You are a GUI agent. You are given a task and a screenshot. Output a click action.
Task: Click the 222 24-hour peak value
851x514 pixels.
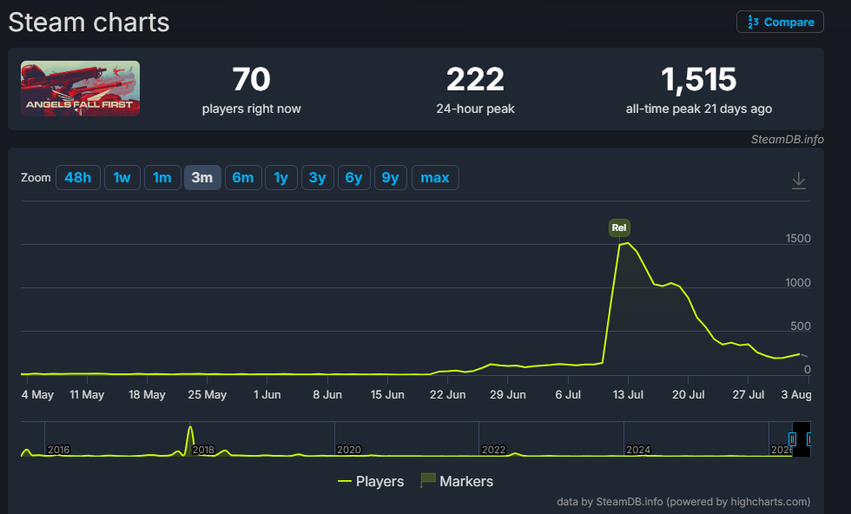pos(475,79)
